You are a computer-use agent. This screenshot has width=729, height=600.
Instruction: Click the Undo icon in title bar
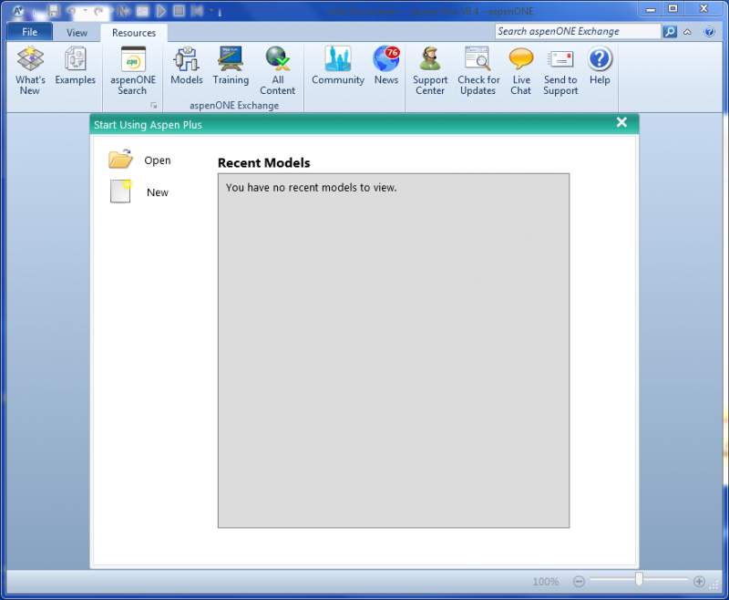tap(71, 11)
